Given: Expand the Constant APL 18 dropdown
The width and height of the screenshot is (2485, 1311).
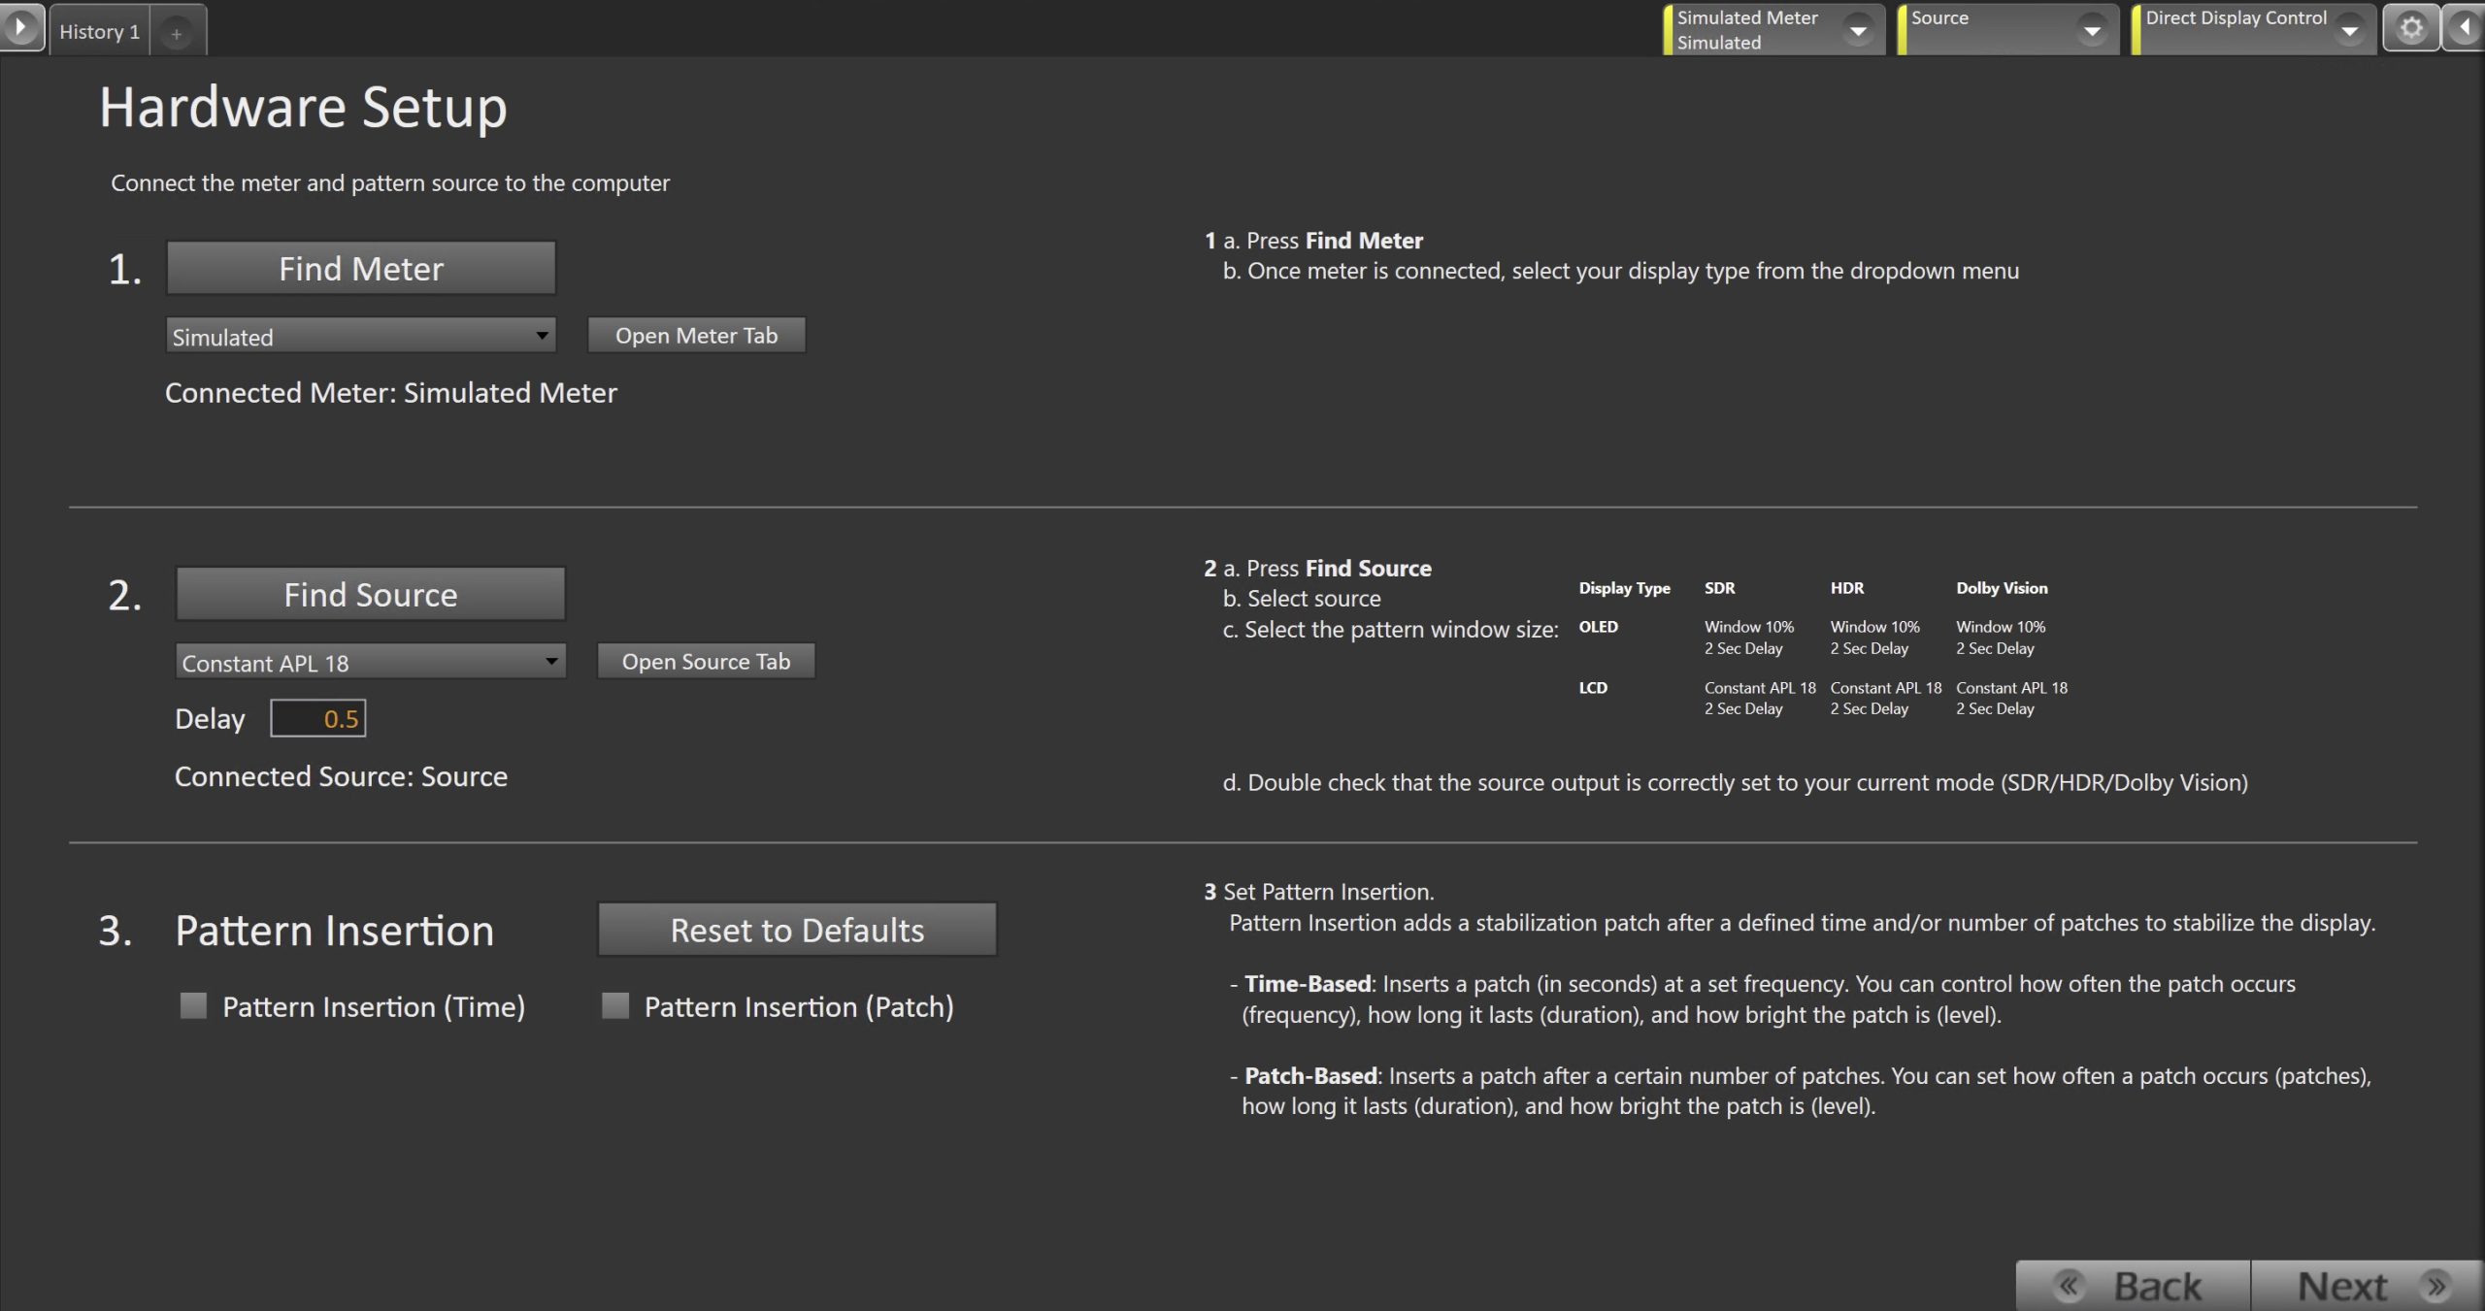Looking at the screenshot, I should tap(551, 662).
